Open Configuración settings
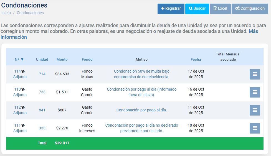This screenshot has width=271, height=156. click(x=250, y=9)
